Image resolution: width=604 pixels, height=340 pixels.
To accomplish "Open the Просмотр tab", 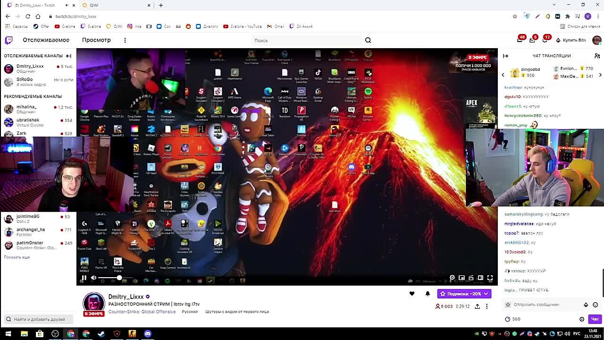I will [x=96, y=40].
